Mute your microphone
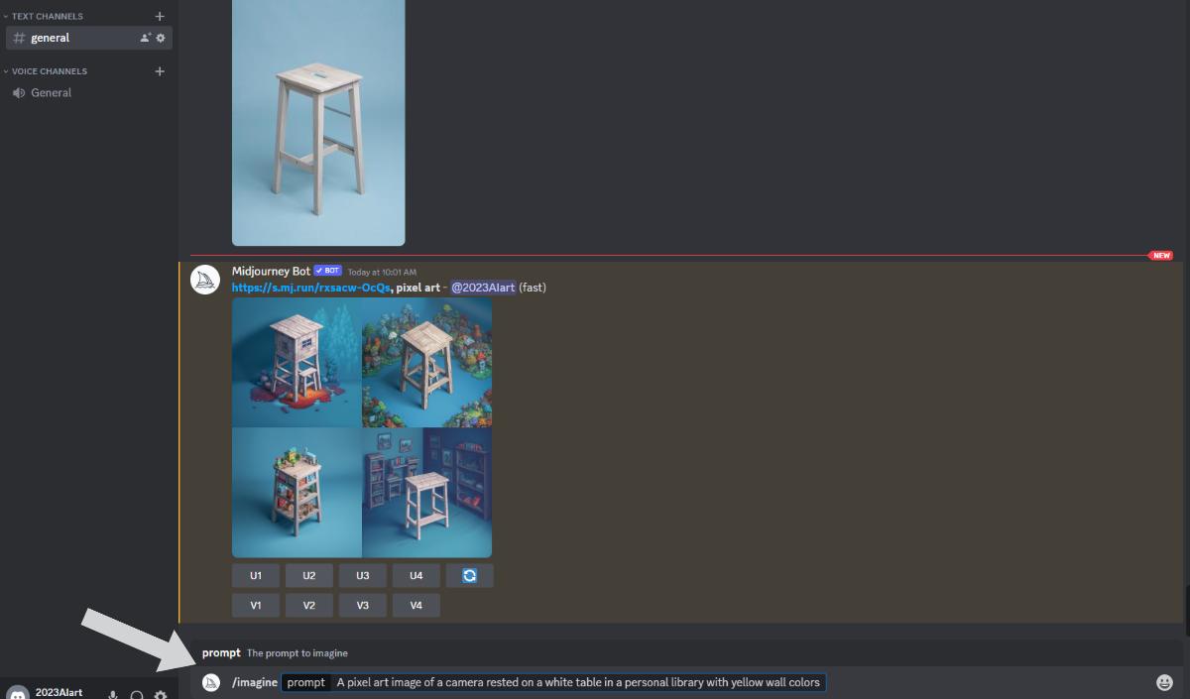1190x699 pixels. pos(111,693)
